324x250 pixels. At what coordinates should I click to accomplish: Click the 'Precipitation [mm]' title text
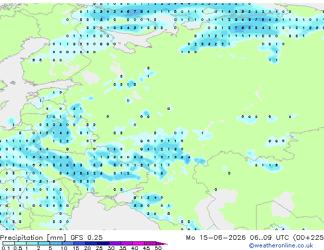coord(33,238)
